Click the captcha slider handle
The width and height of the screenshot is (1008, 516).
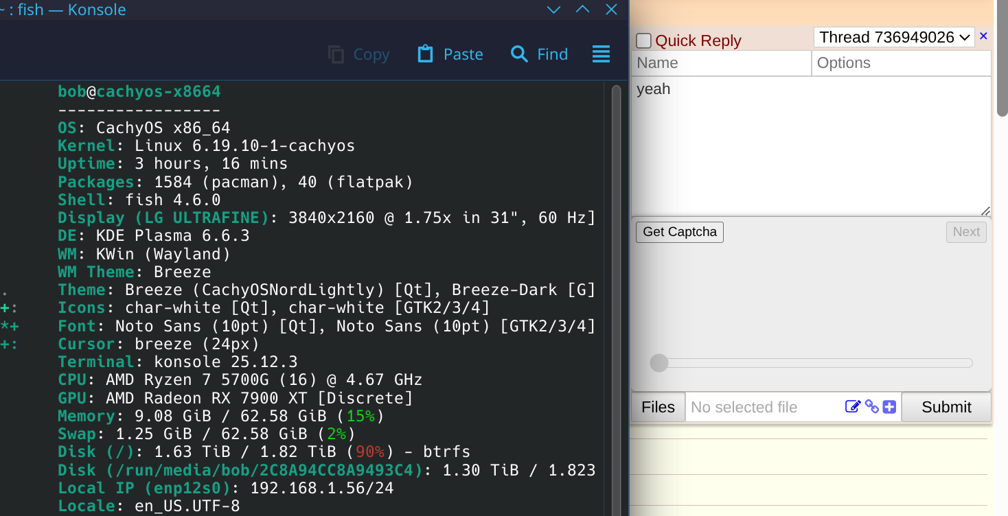659,363
